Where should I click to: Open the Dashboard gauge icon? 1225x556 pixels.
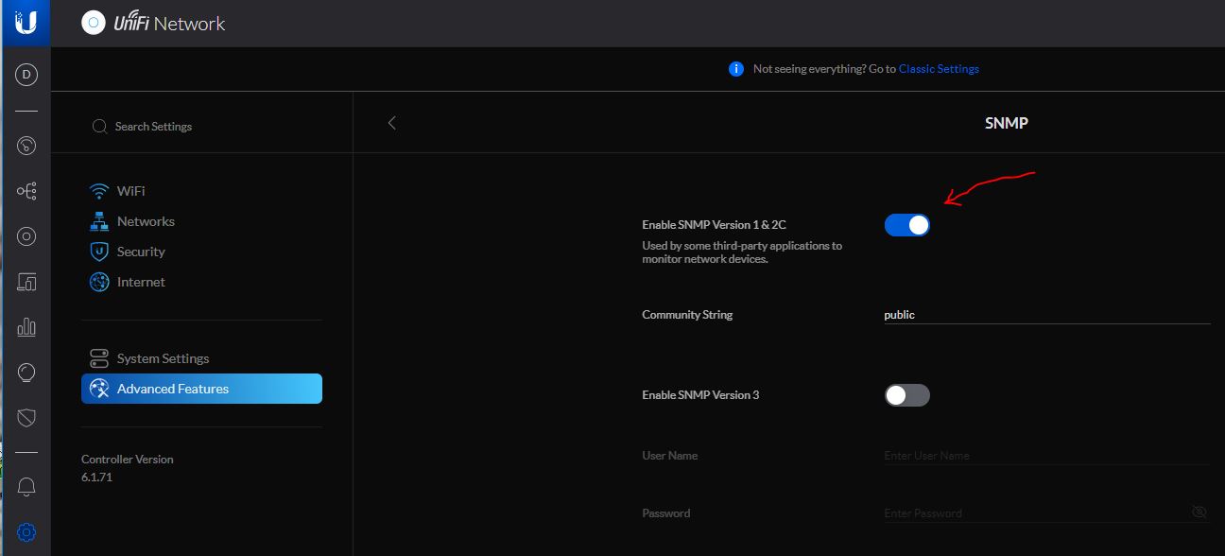click(26, 146)
